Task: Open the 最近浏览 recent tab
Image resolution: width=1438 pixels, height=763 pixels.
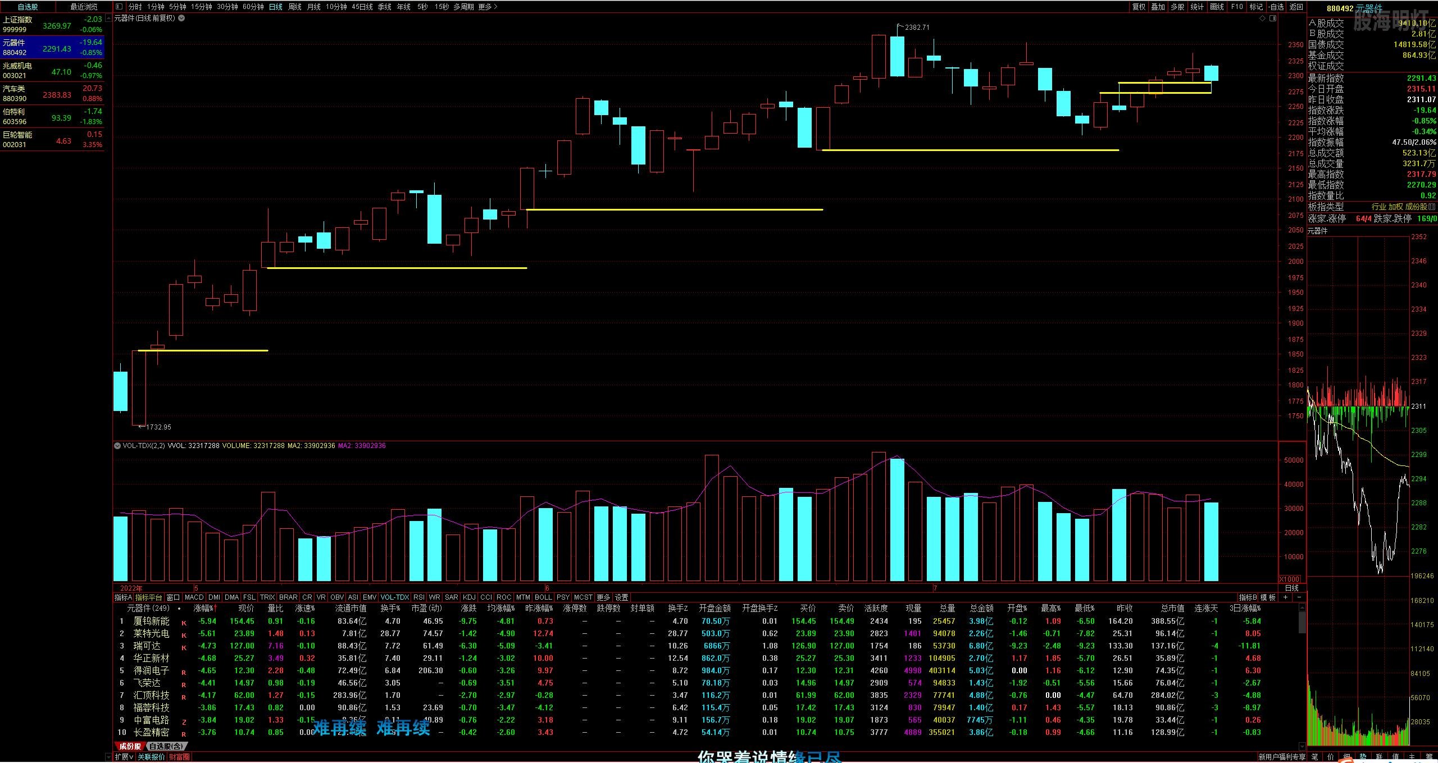Action: pyautogui.click(x=83, y=7)
